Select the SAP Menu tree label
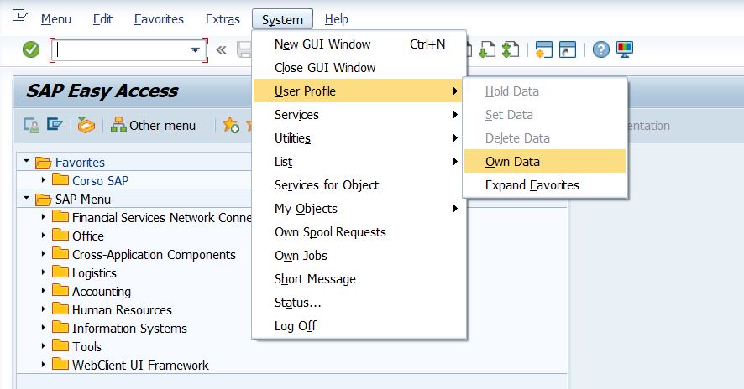 (x=82, y=199)
